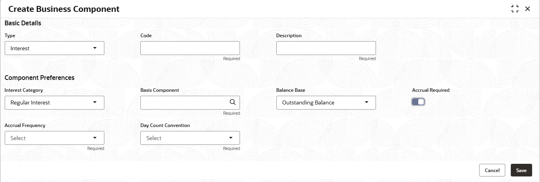Screen dimensions: 540x182
Task: Click the Code label
Action: coord(146,36)
